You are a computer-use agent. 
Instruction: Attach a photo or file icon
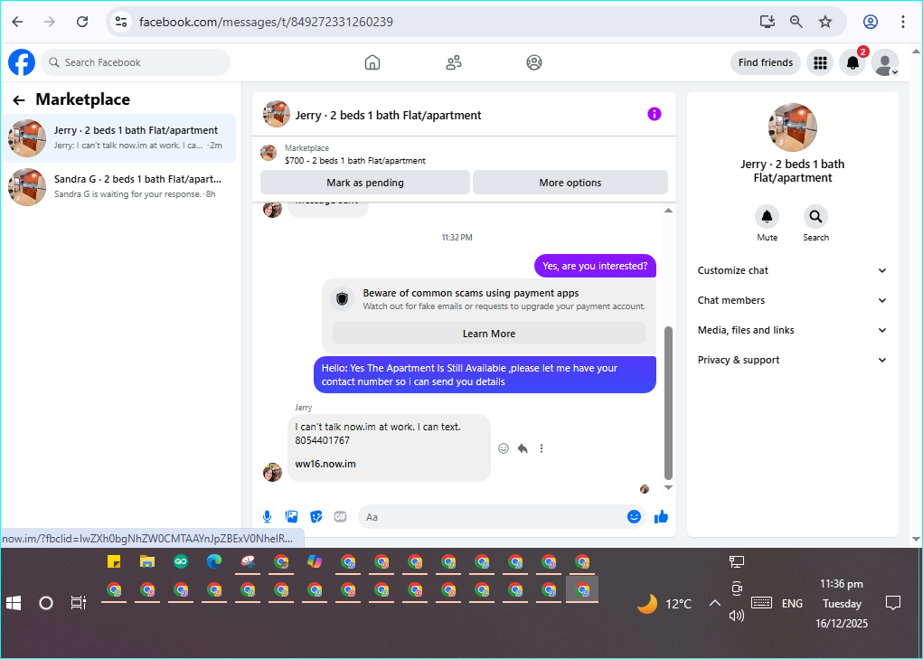click(x=291, y=516)
